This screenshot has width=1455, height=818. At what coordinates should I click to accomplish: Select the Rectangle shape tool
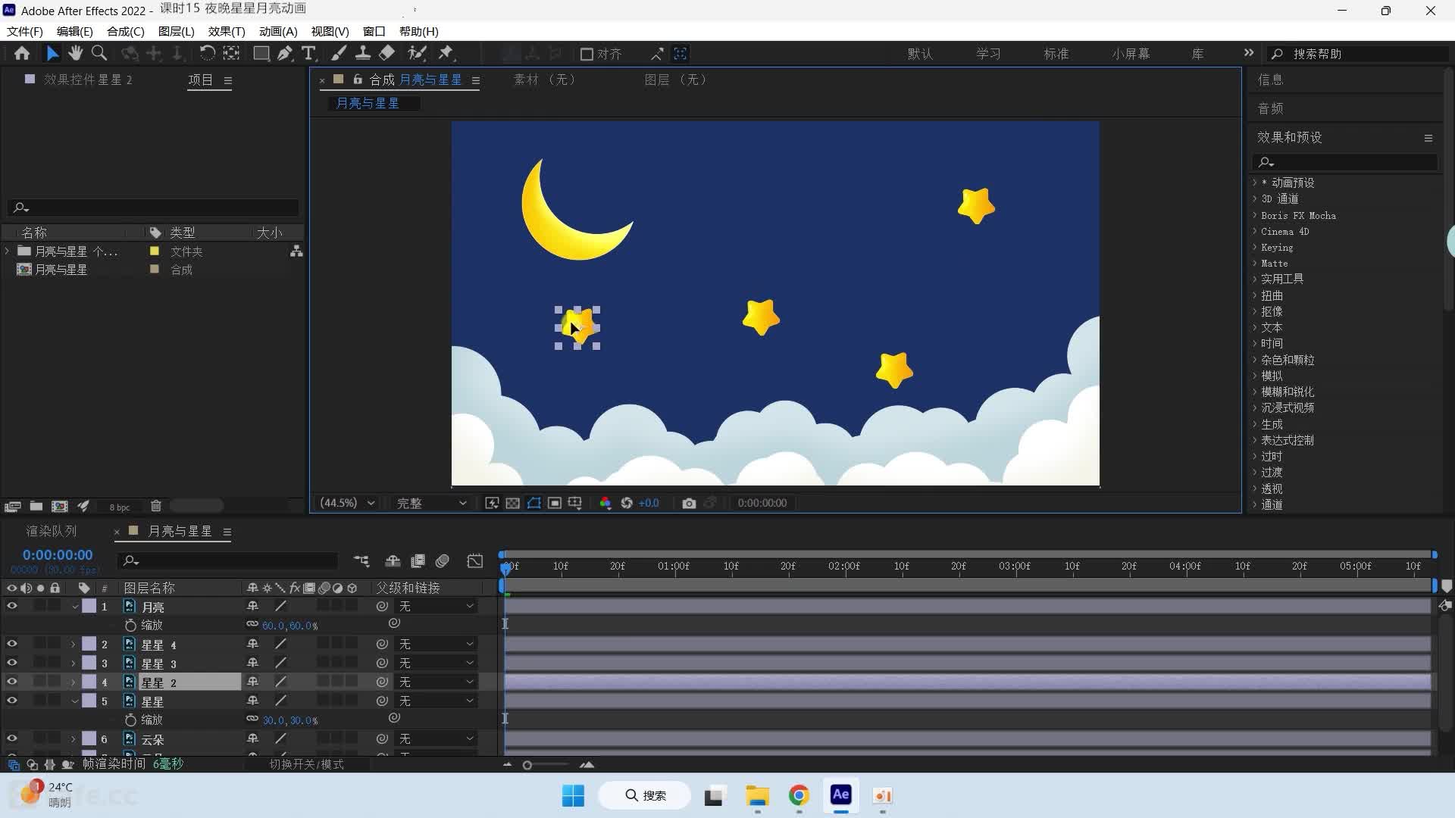[x=261, y=53]
